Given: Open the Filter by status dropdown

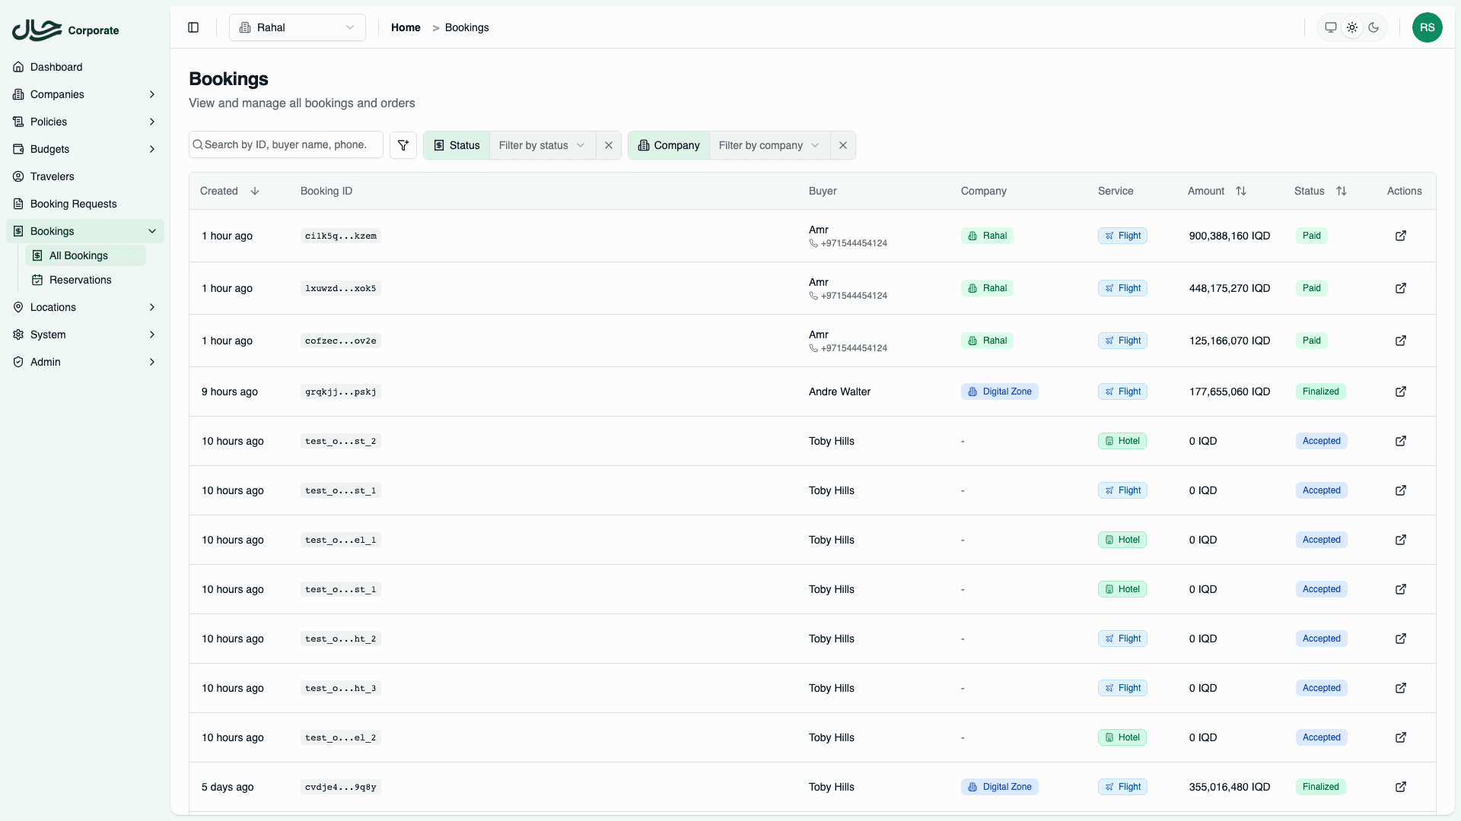Looking at the screenshot, I should 540,145.
